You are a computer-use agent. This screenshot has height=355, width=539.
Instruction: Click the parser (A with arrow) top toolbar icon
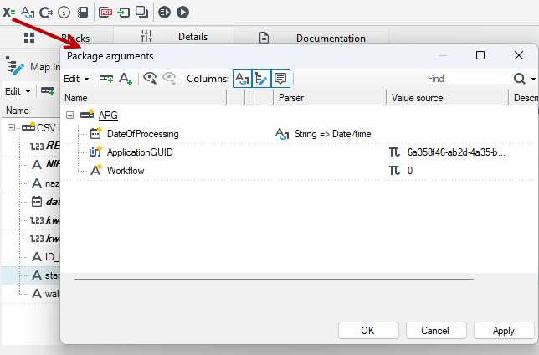[x=28, y=13]
